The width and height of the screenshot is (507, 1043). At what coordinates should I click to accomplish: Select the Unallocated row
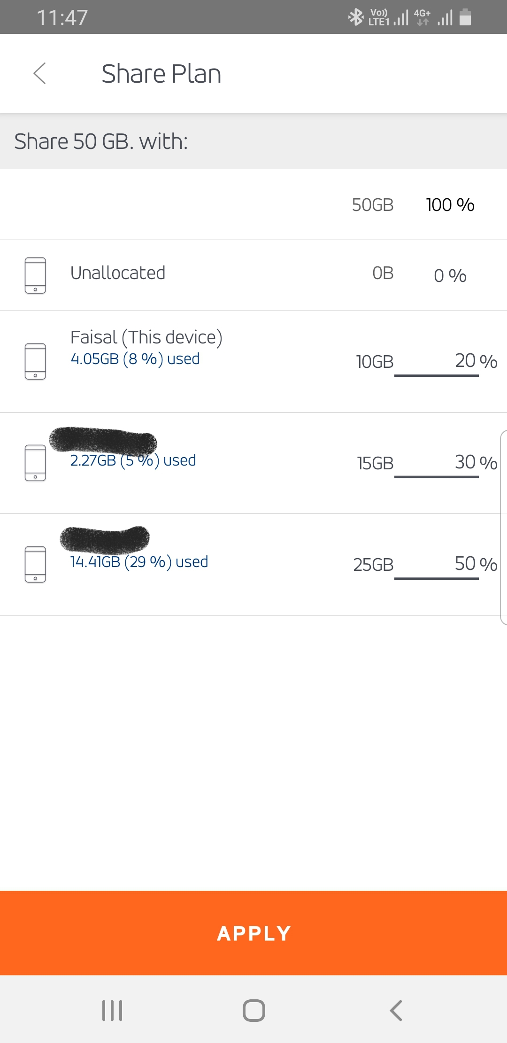pyautogui.click(x=118, y=273)
